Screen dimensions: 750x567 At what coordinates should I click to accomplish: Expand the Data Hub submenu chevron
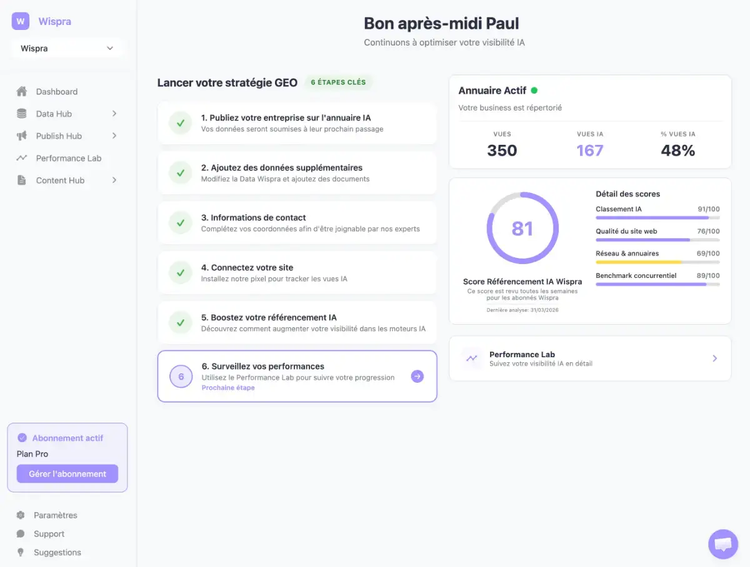point(114,114)
